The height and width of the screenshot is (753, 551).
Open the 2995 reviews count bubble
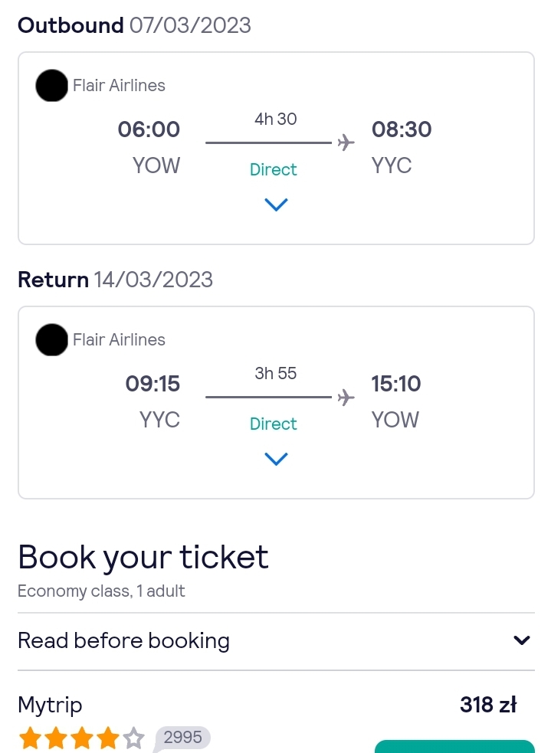(182, 737)
